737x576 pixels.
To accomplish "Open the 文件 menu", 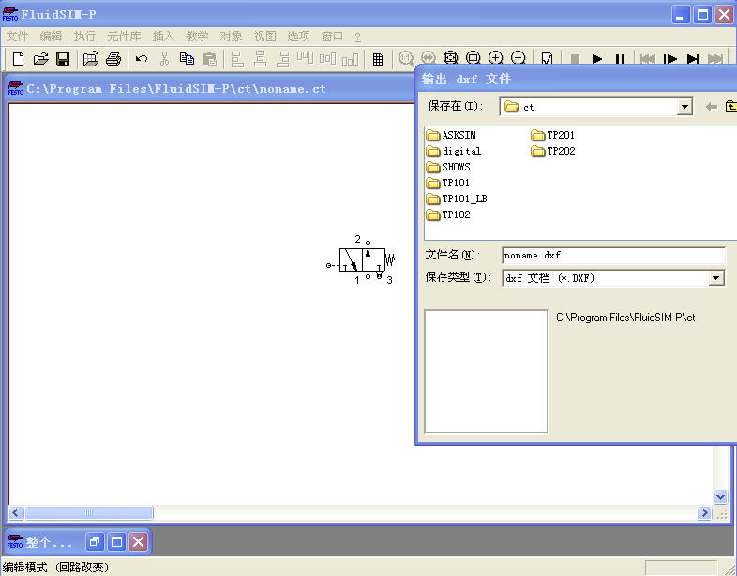I will (x=18, y=37).
